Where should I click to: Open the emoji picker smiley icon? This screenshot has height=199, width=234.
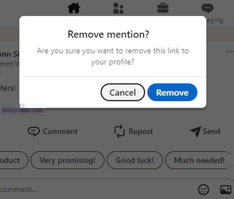pos(204,190)
